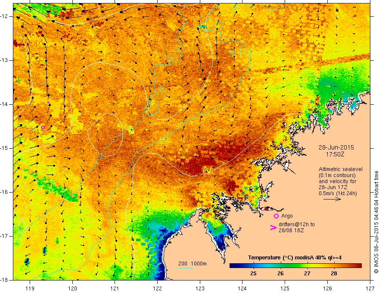Click longitude axis label 127
This screenshot has width=379, height=293.
tap(370, 288)
